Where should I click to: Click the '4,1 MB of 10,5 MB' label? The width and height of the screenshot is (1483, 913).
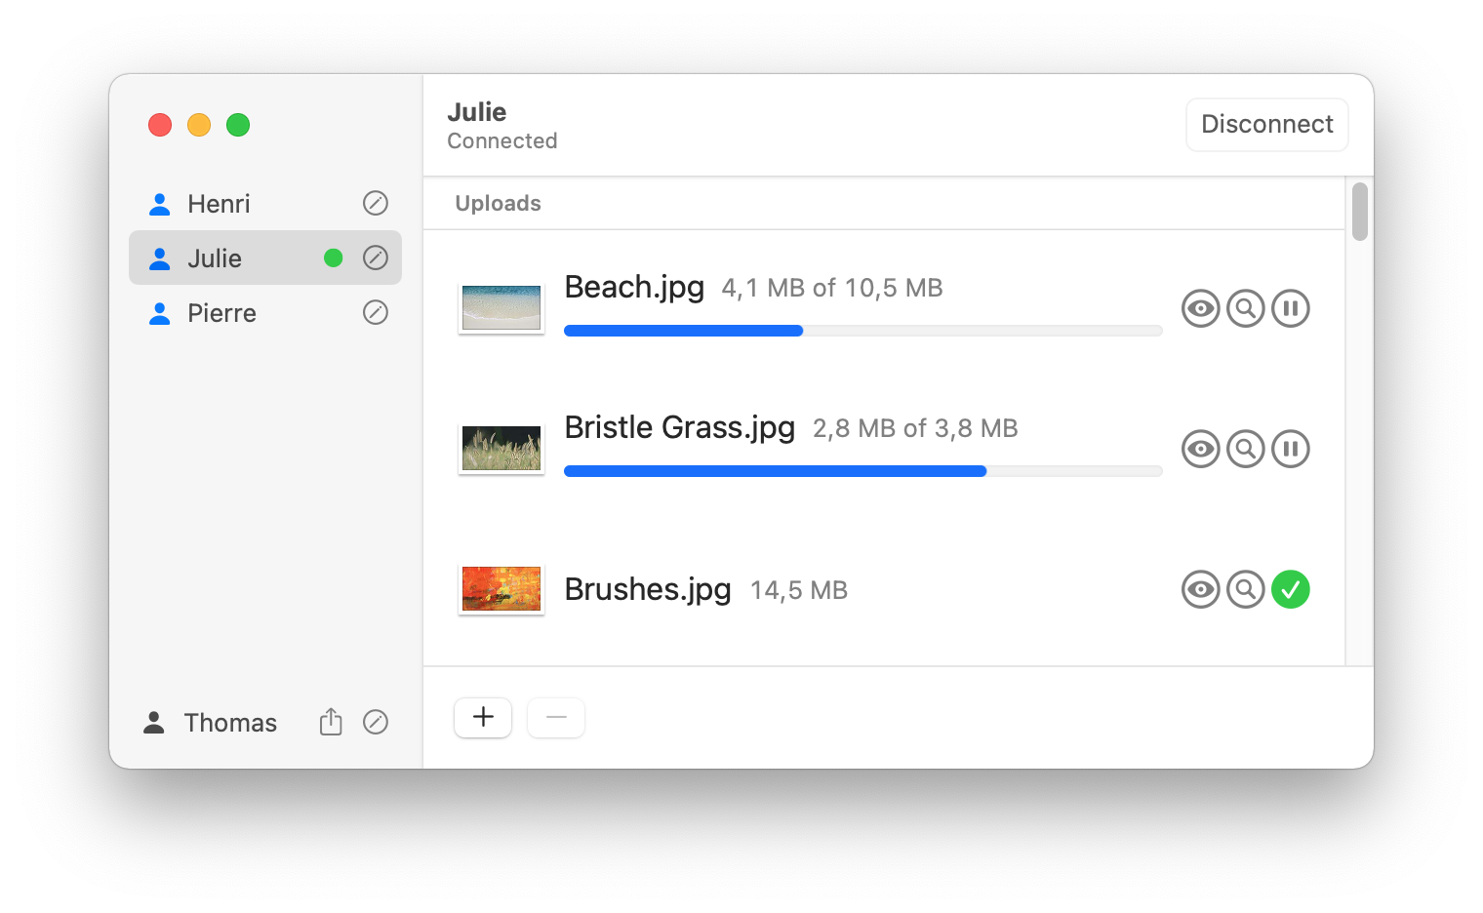tap(832, 289)
